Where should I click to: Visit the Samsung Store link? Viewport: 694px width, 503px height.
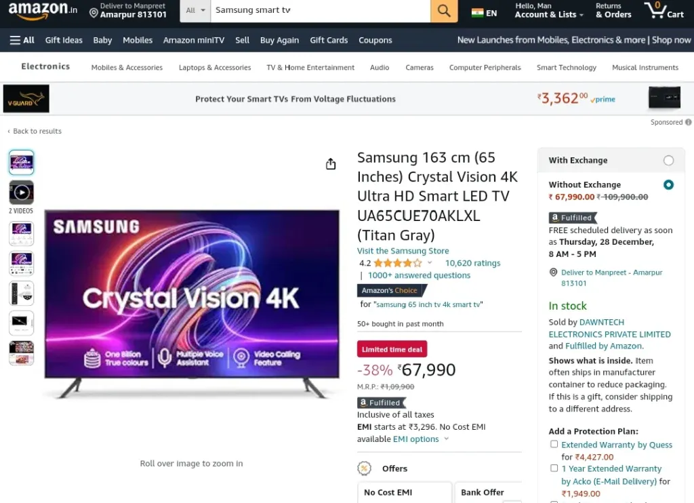coord(403,251)
